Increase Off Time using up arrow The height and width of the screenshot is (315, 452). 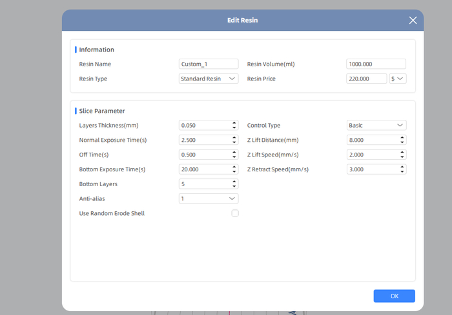[234, 153]
